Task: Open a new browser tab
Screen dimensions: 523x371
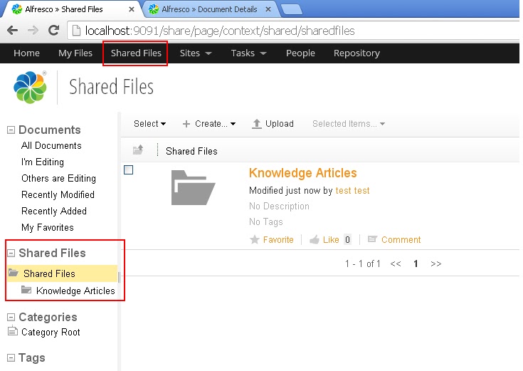Action: click(x=292, y=10)
